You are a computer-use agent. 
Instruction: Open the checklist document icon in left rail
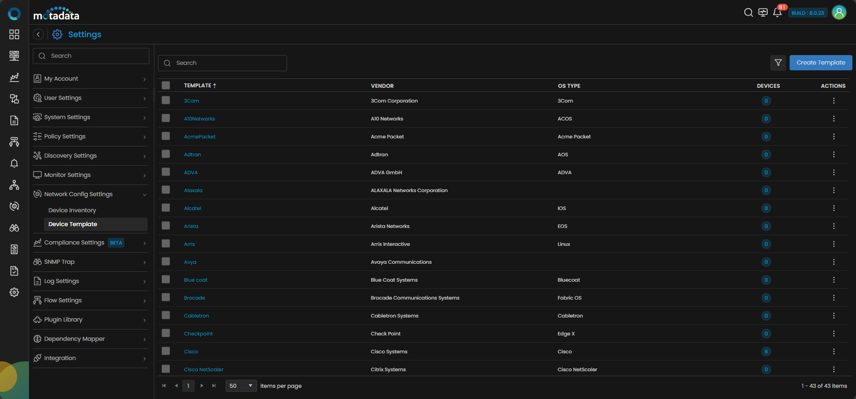coord(14,271)
